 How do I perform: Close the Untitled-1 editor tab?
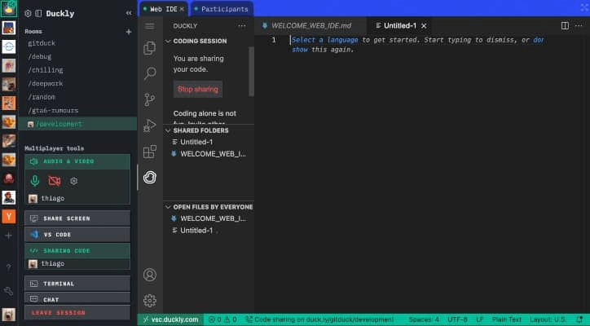click(x=424, y=26)
